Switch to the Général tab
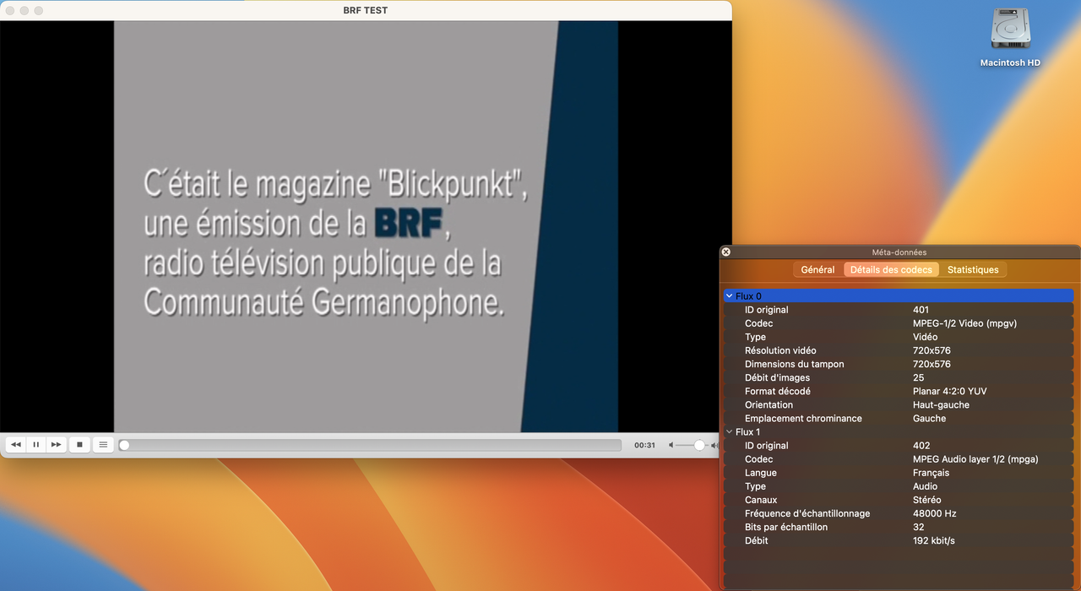Image resolution: width=1081 pixels, height=591 pixels. 818,269
